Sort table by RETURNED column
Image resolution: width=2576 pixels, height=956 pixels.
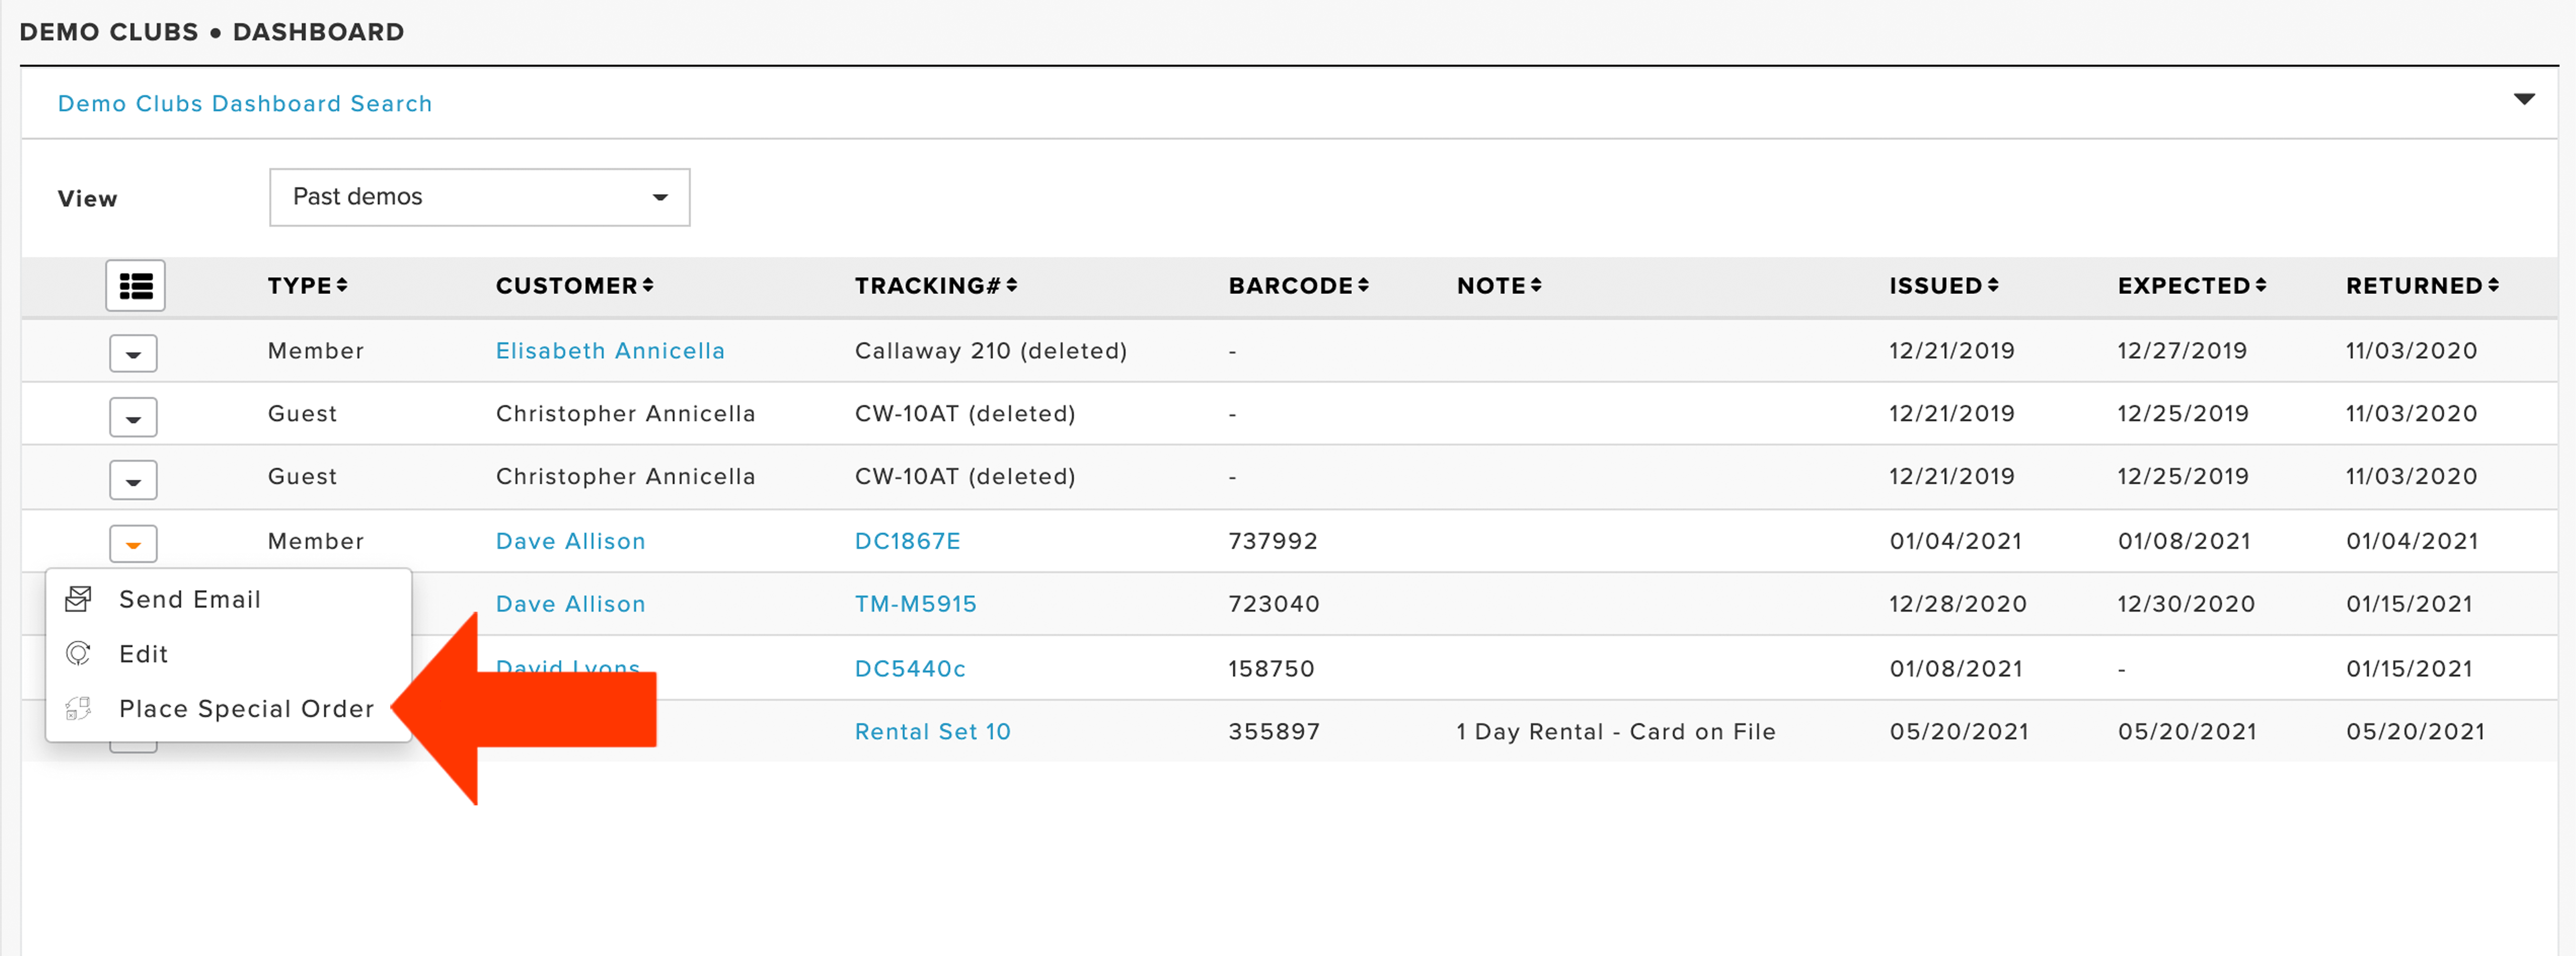(x=2422, y=286)
